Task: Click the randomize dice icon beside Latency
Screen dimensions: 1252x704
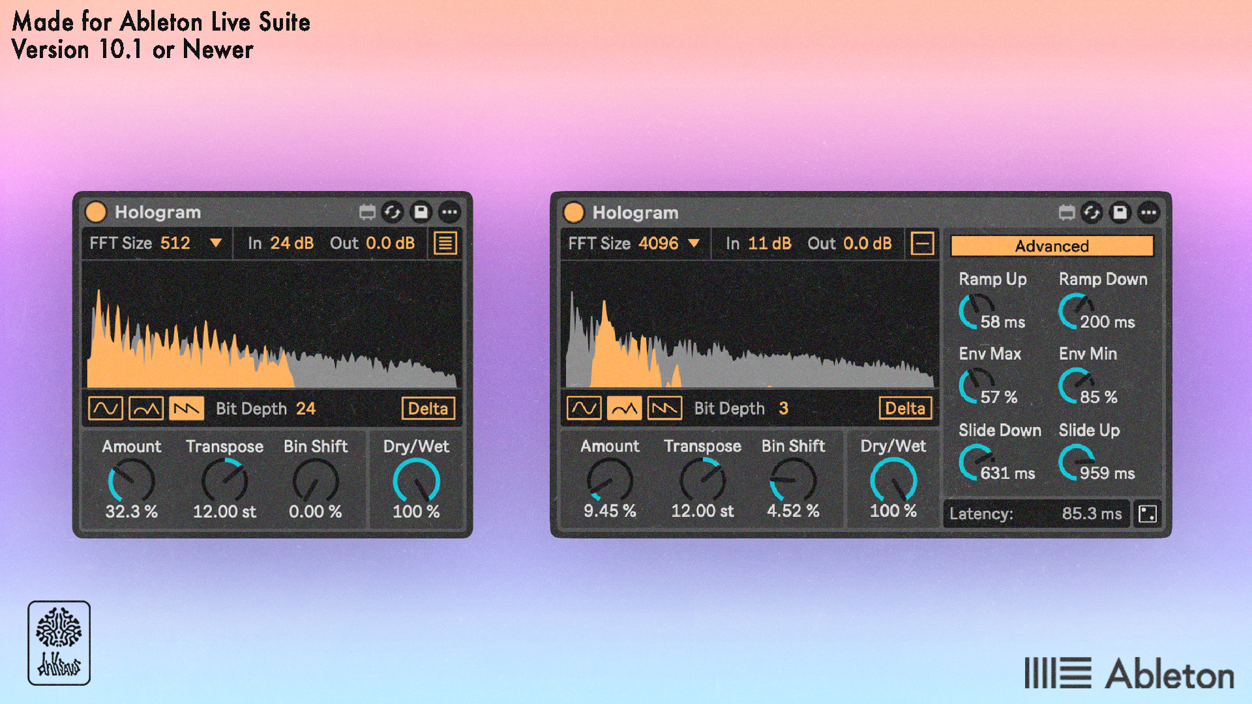Action: click(1148, 514)
